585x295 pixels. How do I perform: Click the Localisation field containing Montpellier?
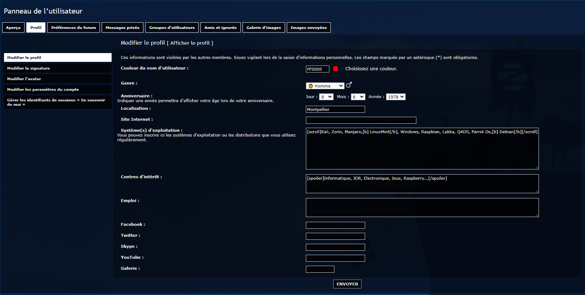point(335,109)
